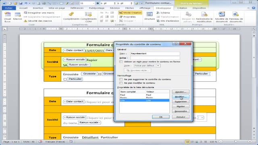This screenshot has height=145, width=258.
Task: Open the Compléments COM dialog
Action: tap(88, 17)
